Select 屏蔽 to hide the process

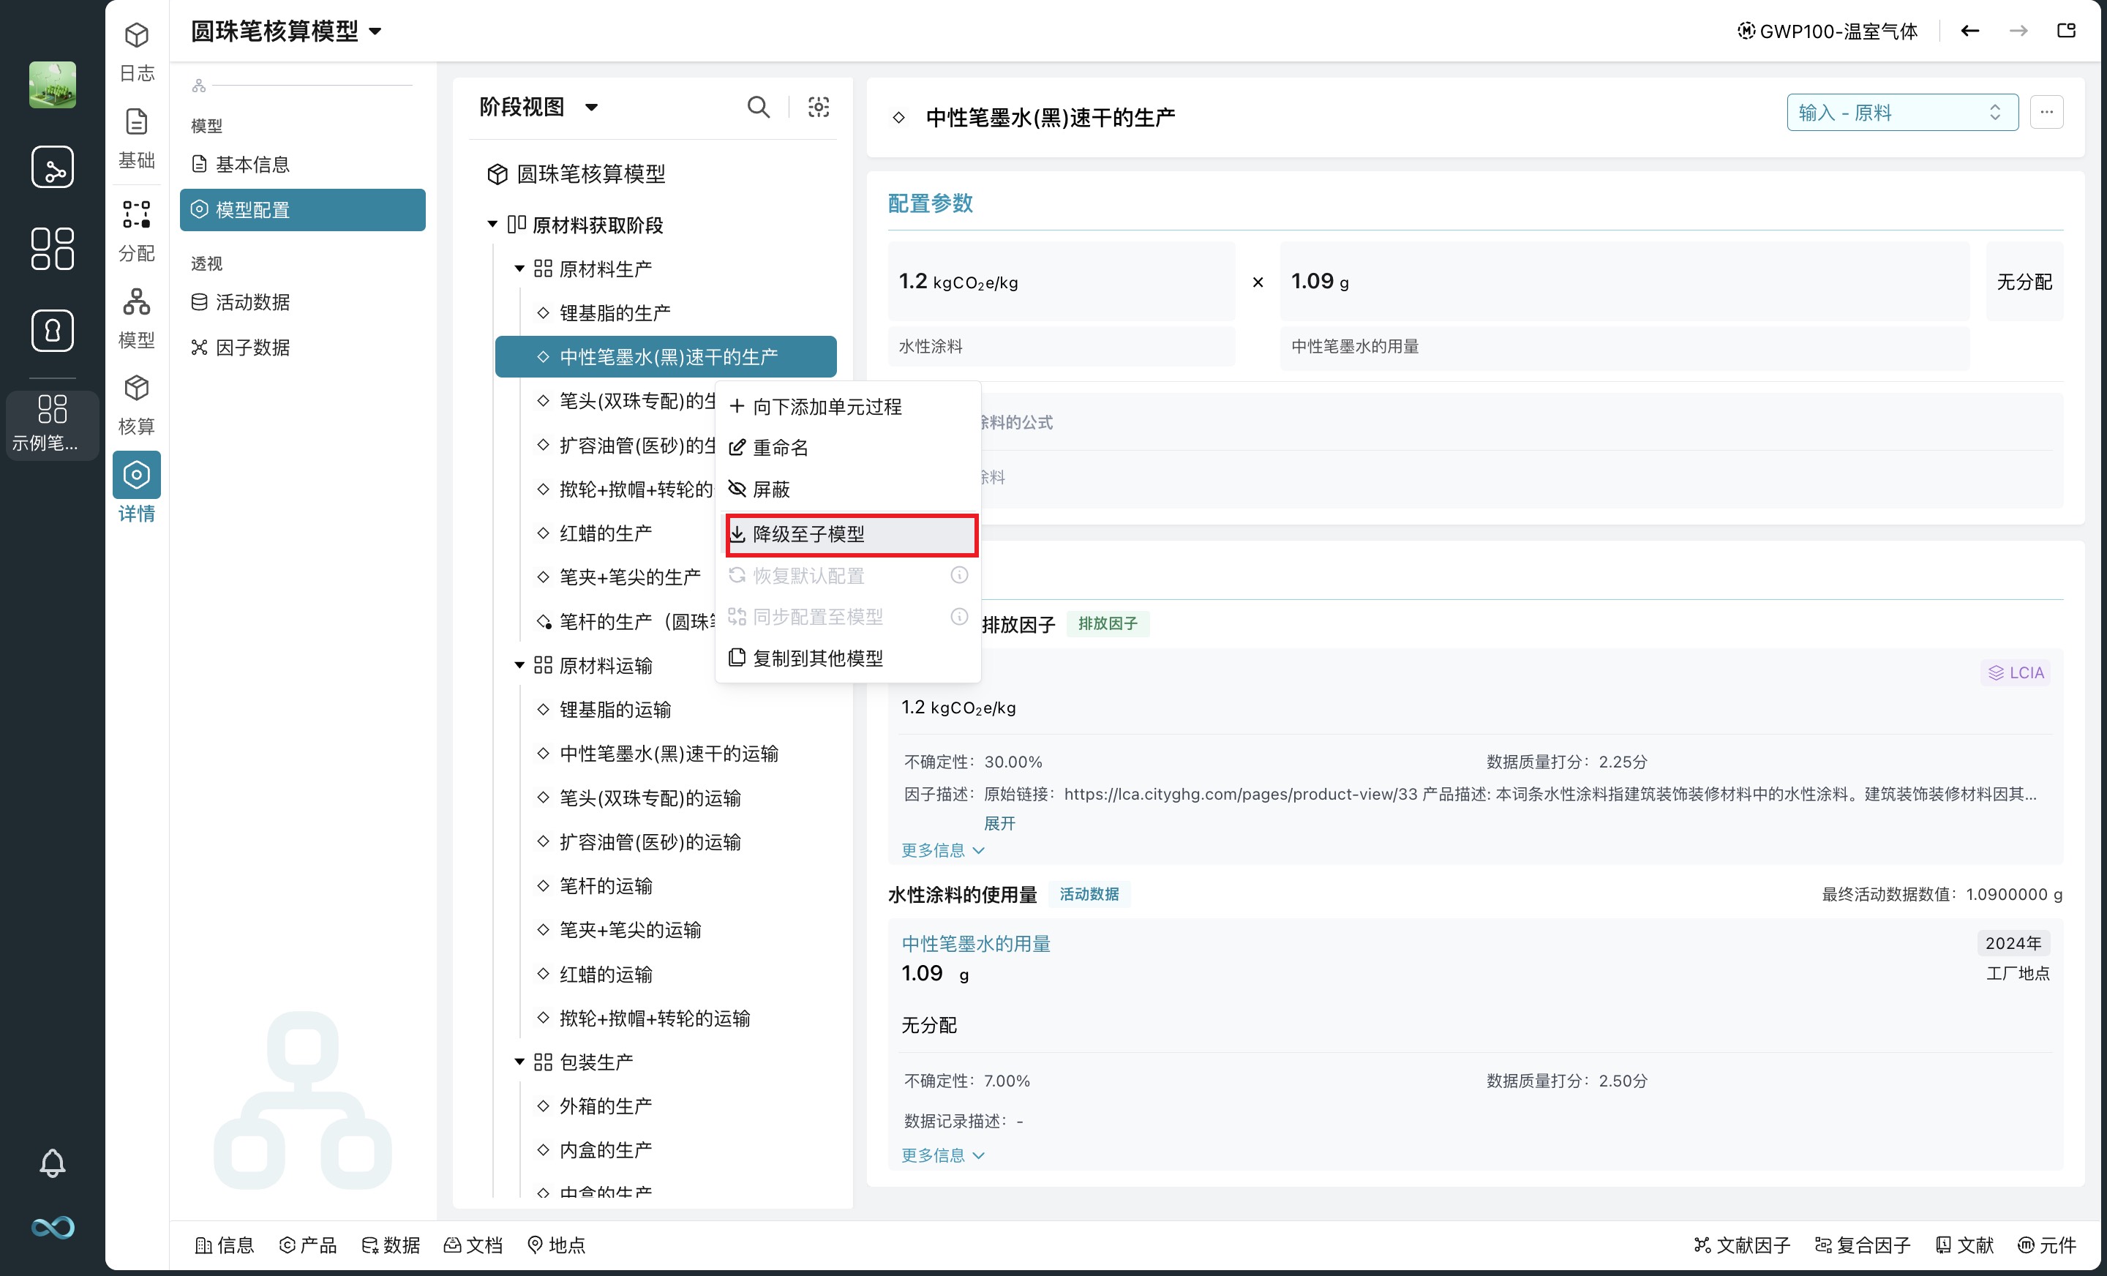[x=770, y=489]
